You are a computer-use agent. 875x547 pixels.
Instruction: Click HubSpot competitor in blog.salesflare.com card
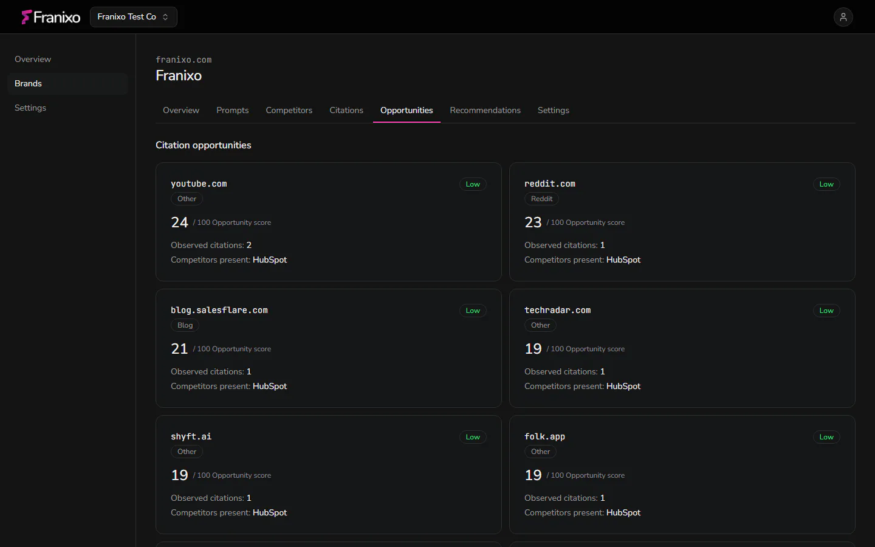coord(270,386)
